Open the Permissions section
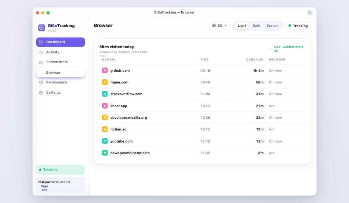The height and width of the screenshot is (203, 349). point(60,82)
